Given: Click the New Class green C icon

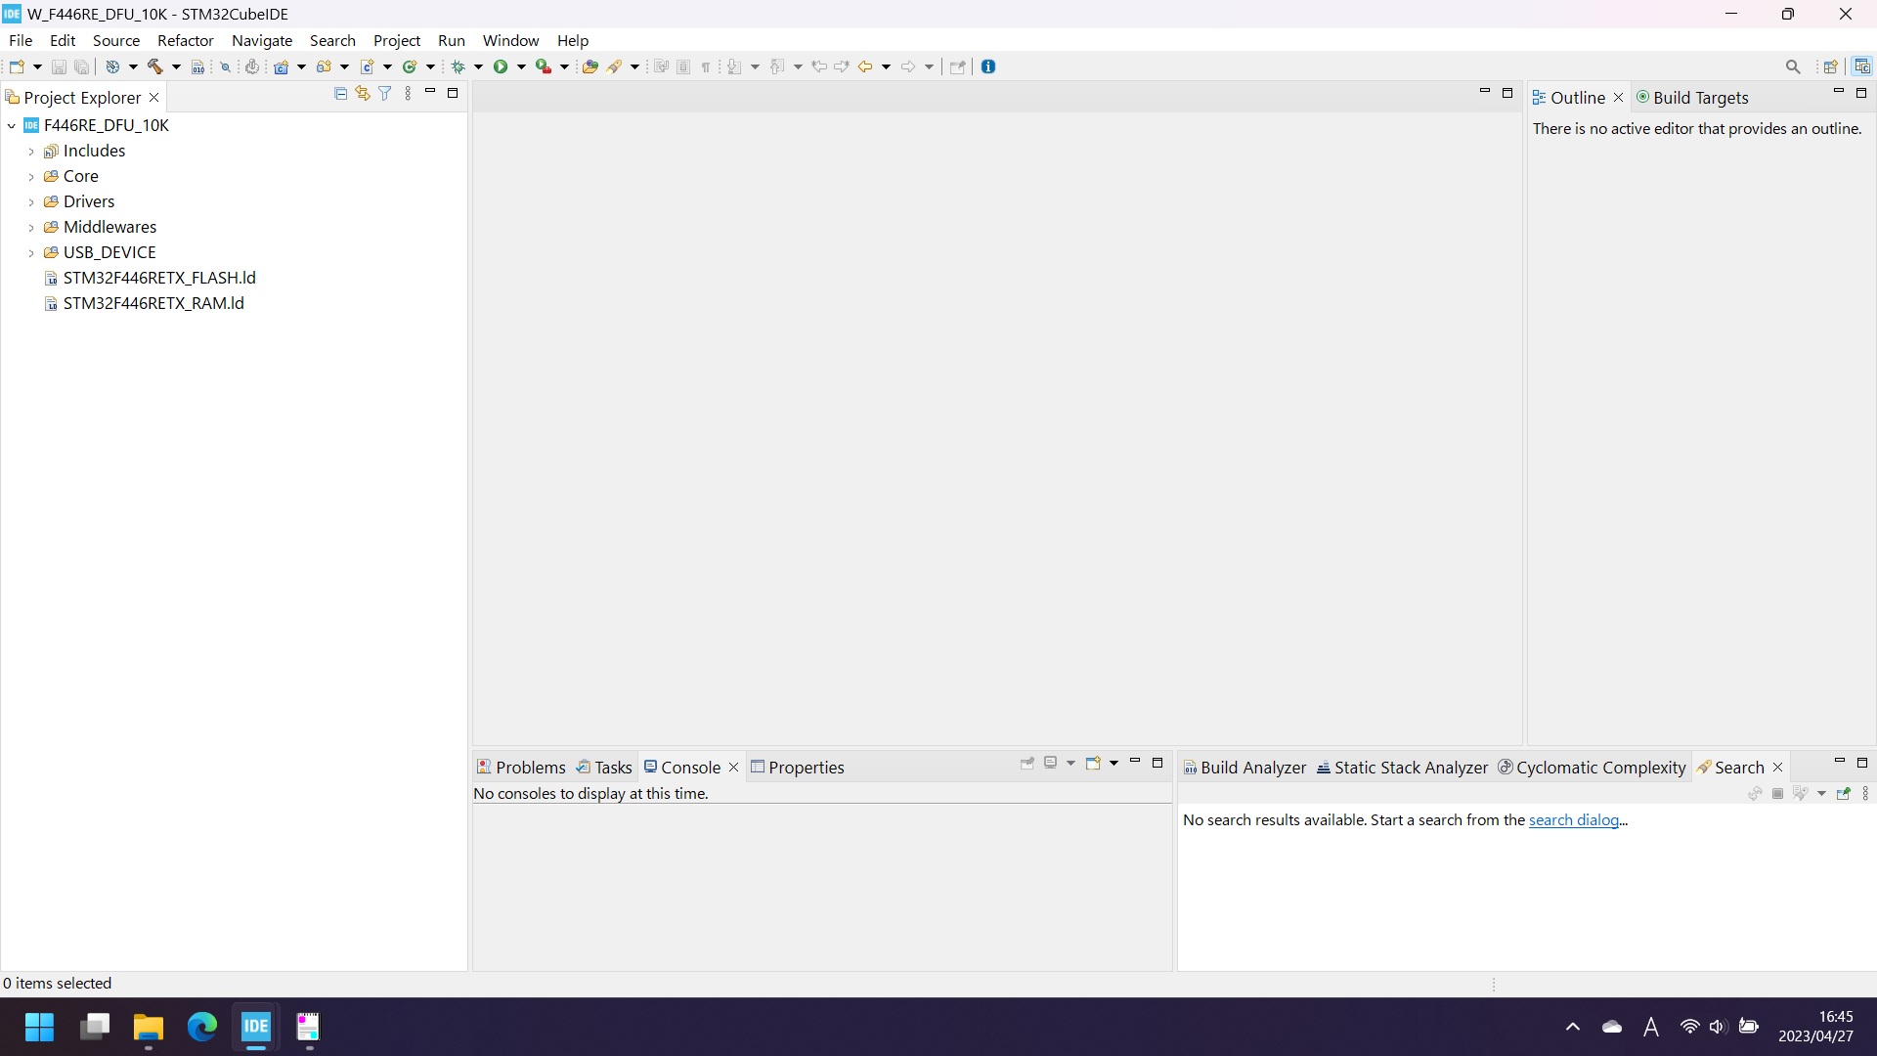Looking at the screenshot, I should tap(410, 66).
